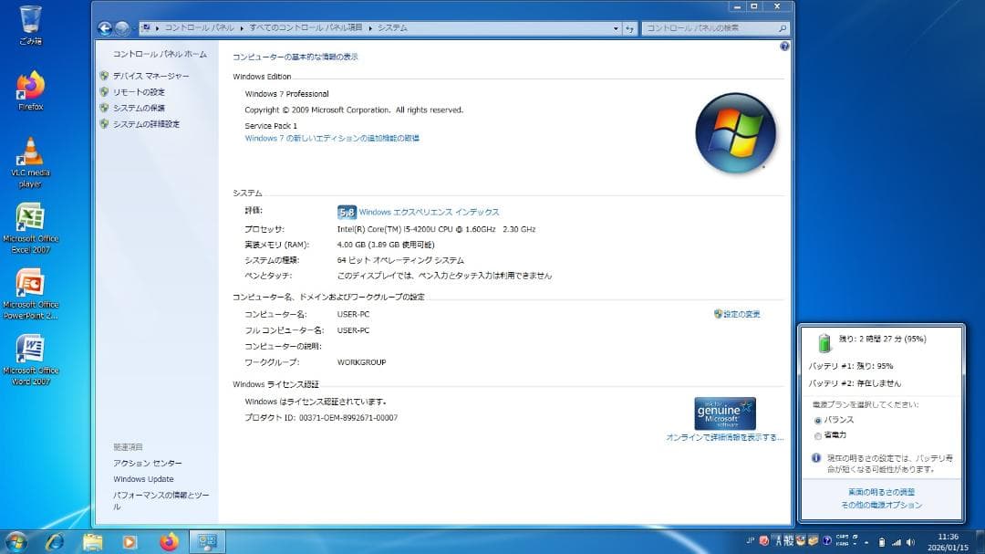Image resolution: width=985 pixels, height=554 pixels.
Task: Open the address bar history dropdown
Action: tap(617, 27)
